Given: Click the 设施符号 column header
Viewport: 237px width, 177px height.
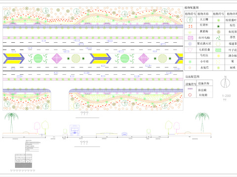Looking at the screenshot, I should point(191,84).
